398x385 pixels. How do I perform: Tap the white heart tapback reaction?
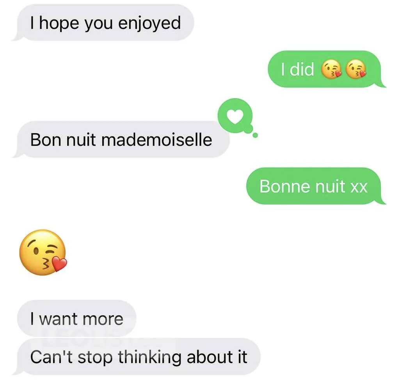(x=235, y=116)
